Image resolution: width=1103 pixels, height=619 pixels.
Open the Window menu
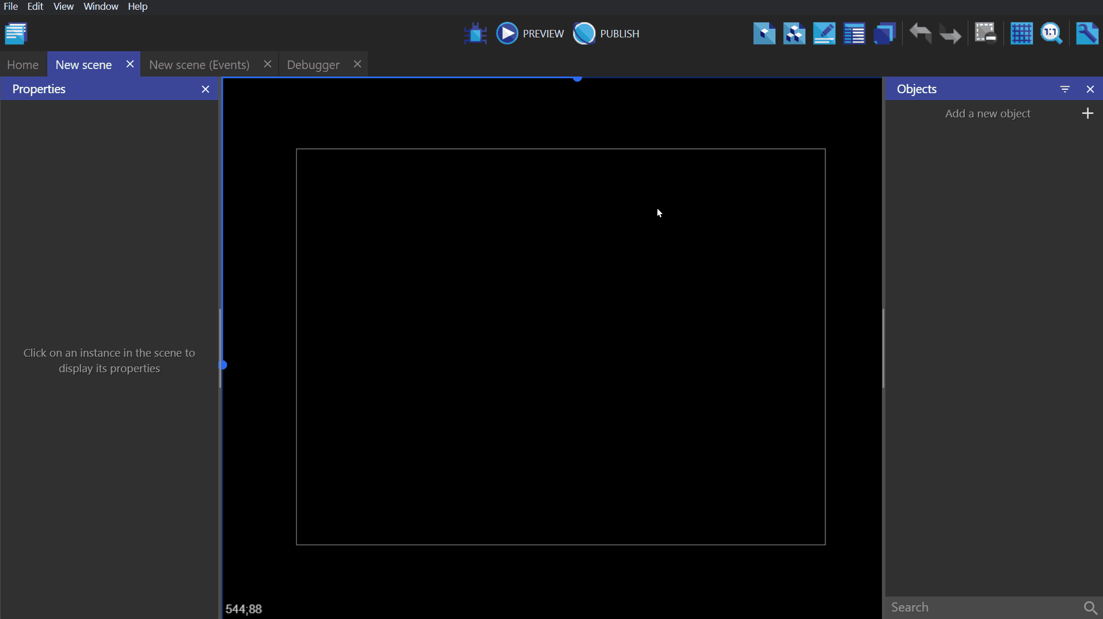pyautogui.click(x=101, y=6)
